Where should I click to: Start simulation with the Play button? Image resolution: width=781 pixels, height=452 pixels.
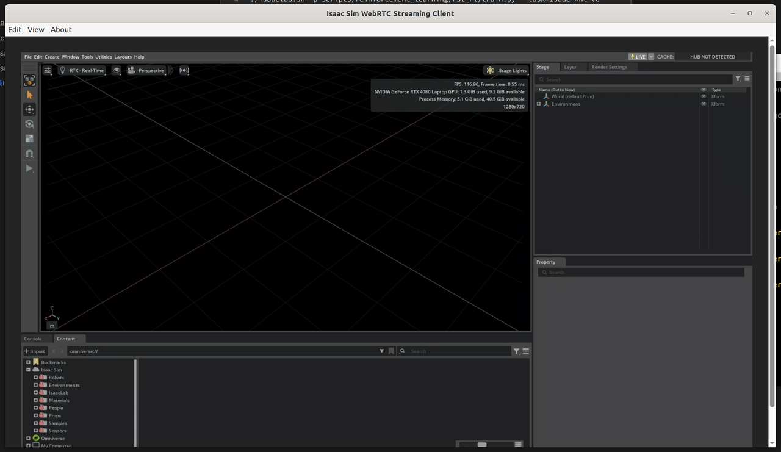[x=29, y=168]
